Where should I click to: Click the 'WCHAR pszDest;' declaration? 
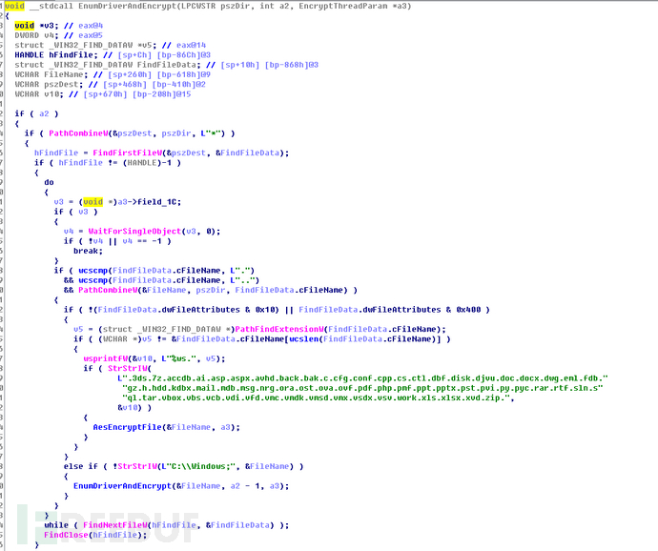click(x=49, y=84)
